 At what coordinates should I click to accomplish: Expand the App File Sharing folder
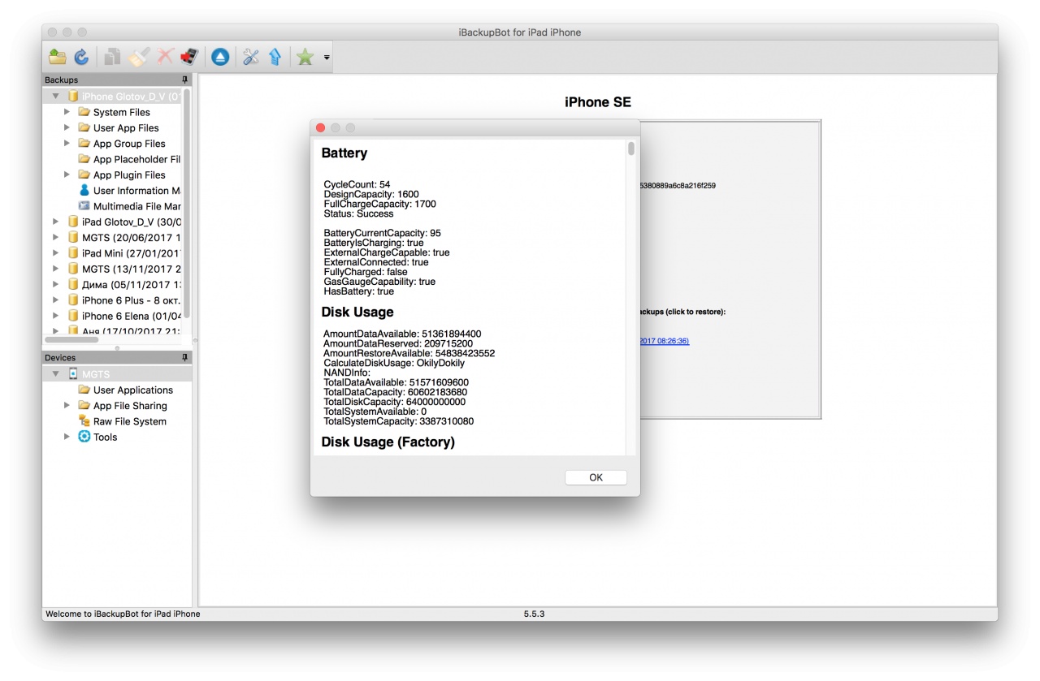click(x=67, y=405)
